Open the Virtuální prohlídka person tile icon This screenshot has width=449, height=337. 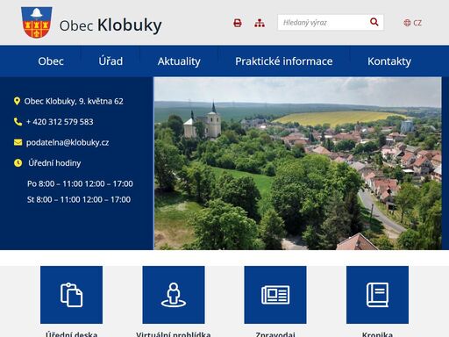[174, 295]
